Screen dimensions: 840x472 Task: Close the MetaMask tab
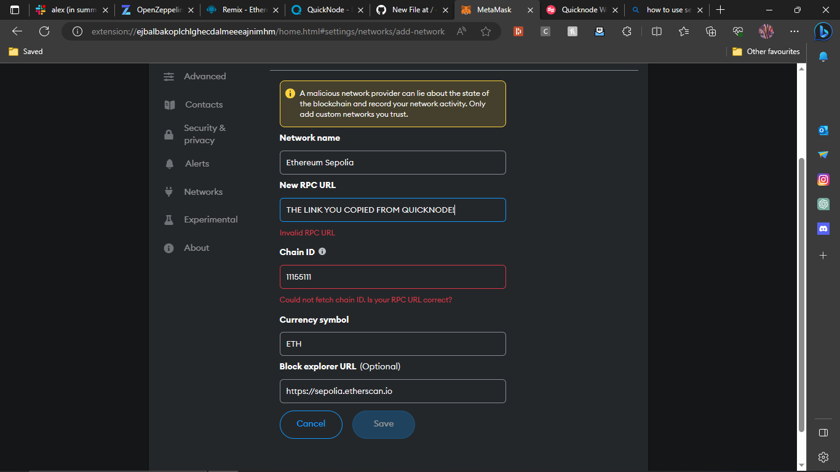[x=531, y=10]
